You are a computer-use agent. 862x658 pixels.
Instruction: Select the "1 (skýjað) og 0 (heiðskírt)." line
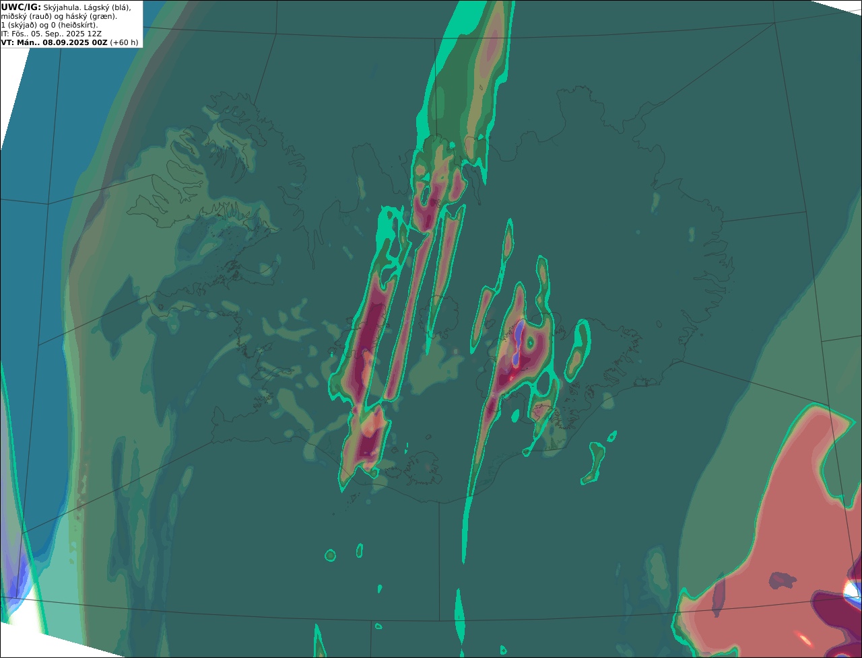(49, 25)
